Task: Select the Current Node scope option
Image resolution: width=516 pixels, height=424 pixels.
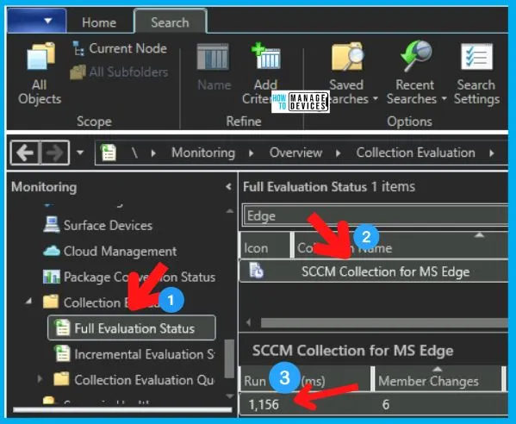Action: click(120, 48)
